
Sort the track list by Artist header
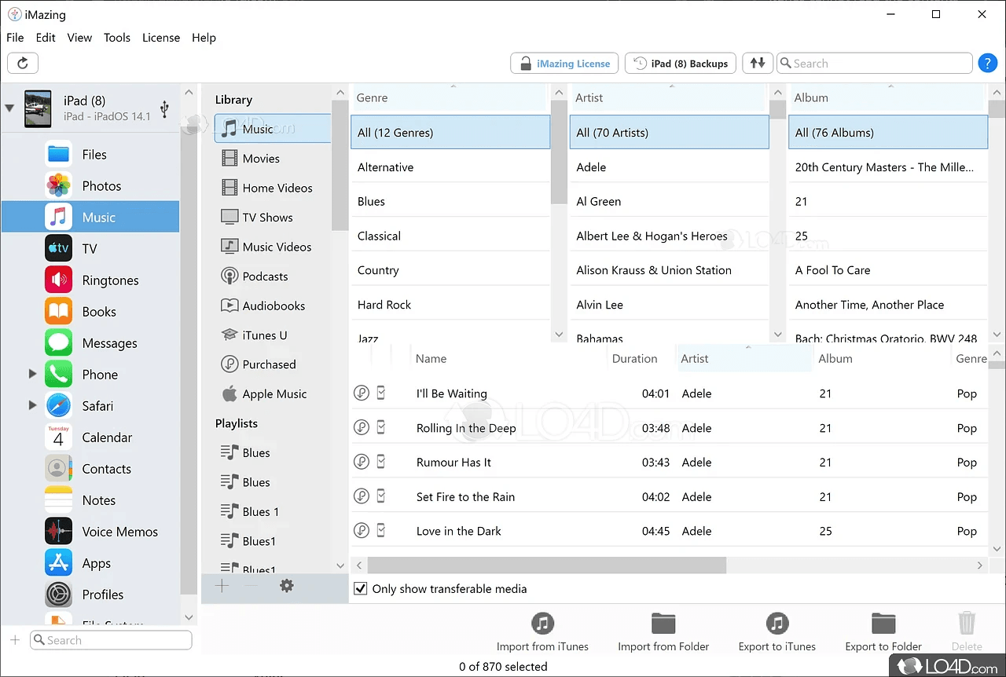tap(745, 359)
